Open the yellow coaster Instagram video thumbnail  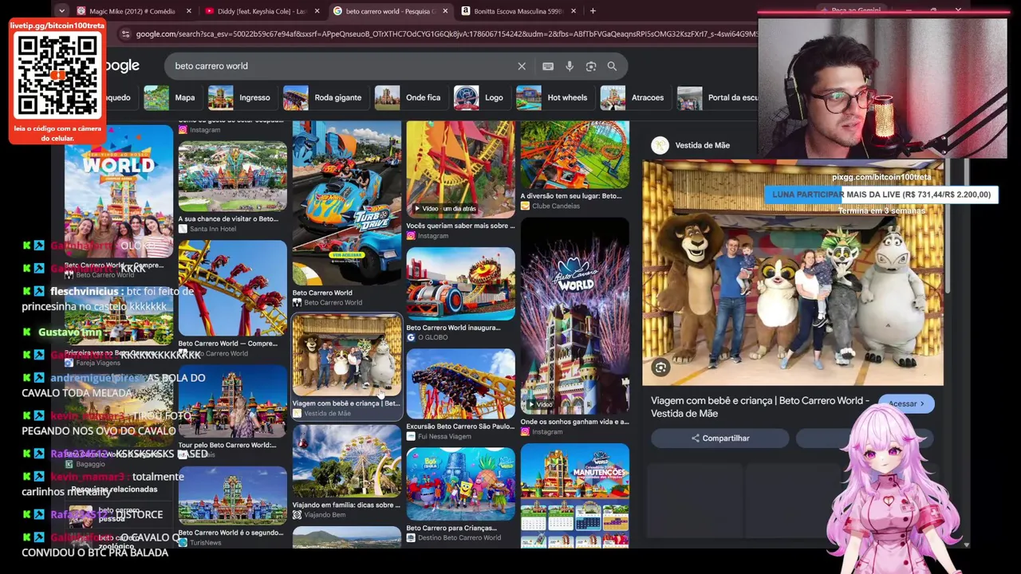460,169
